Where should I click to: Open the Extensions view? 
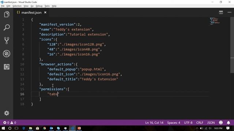7,67
